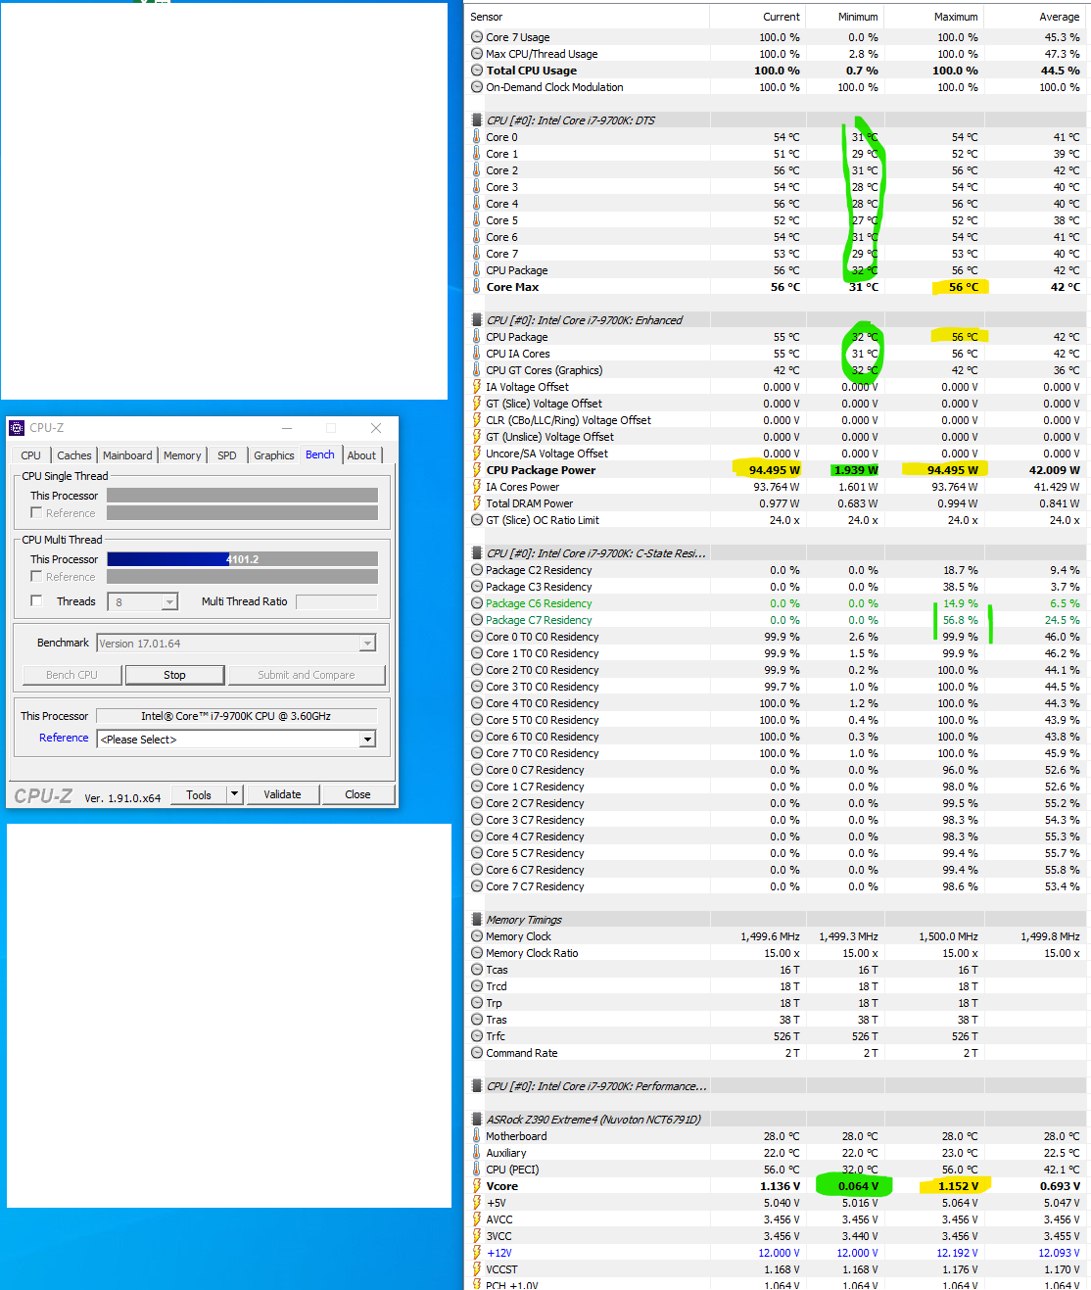Click the chip icon of the DTS section header
The height and width of the screenshot is (1290, 1091).
pyautogui.click(x=477, y=120)
